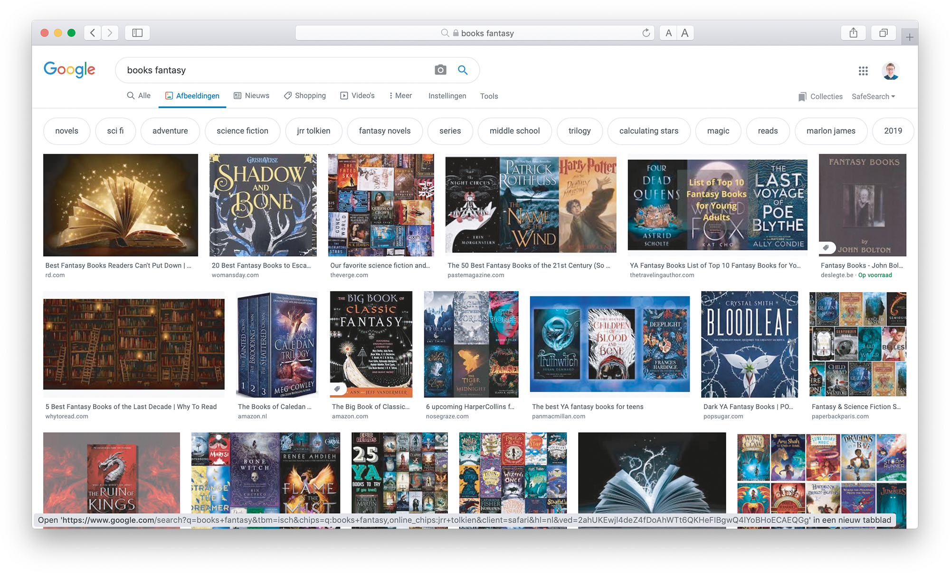Filter by the novels chip
Viewport: 950px width, 573px height.
pos(66,131)
